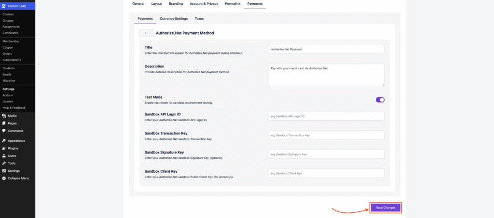Click the Users person icon

coord(4,156)
